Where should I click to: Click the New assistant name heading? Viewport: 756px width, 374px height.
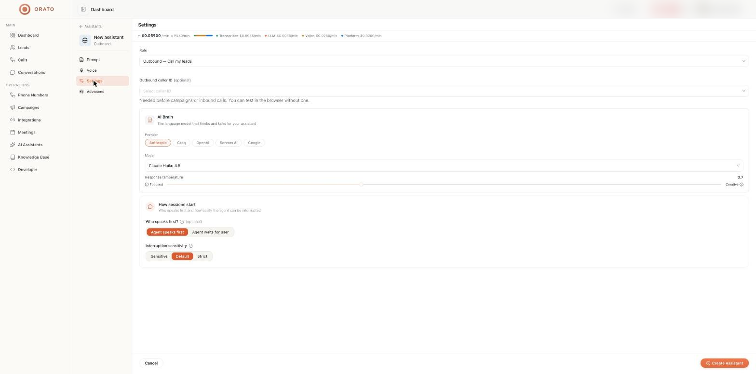[x=108, y=38]
